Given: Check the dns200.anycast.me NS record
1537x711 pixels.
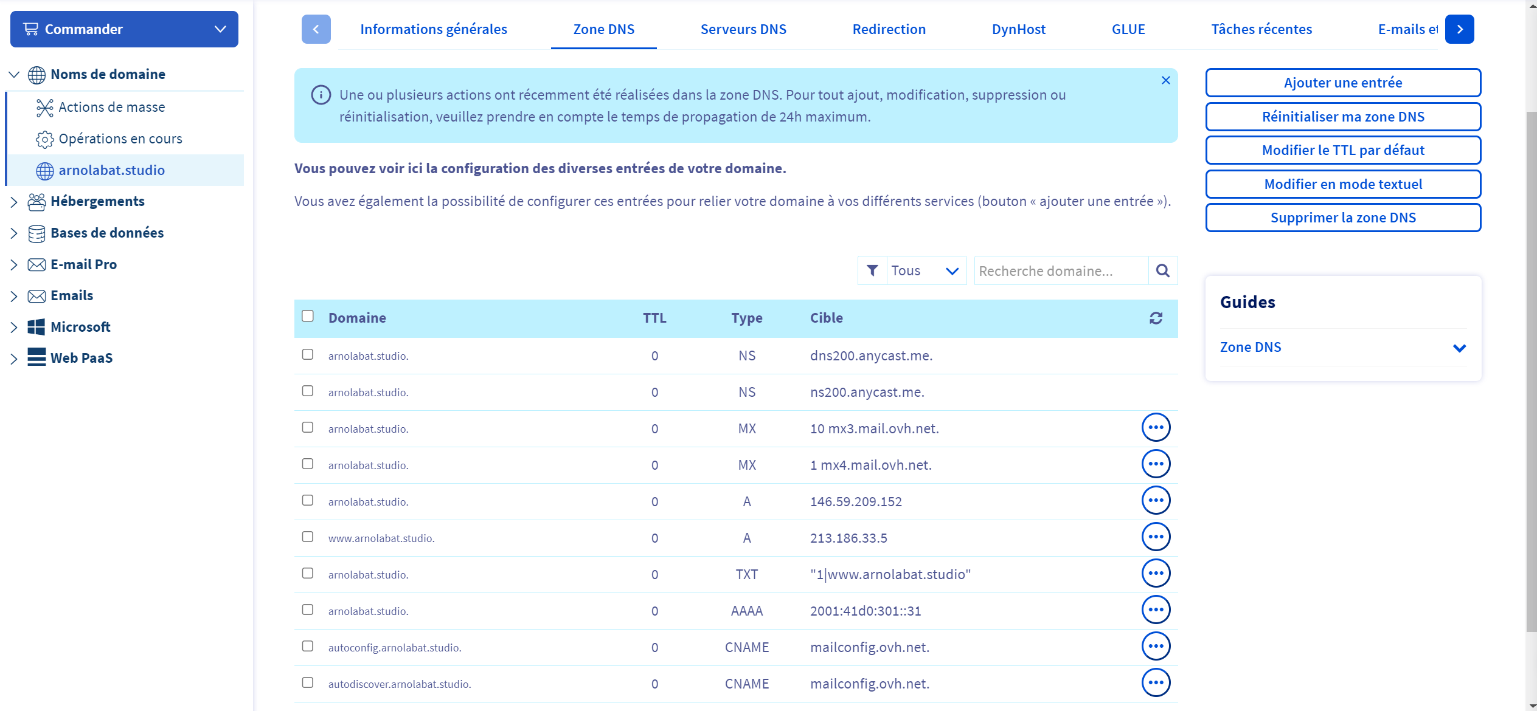Looking at the screenshot, I should [308, 354].
